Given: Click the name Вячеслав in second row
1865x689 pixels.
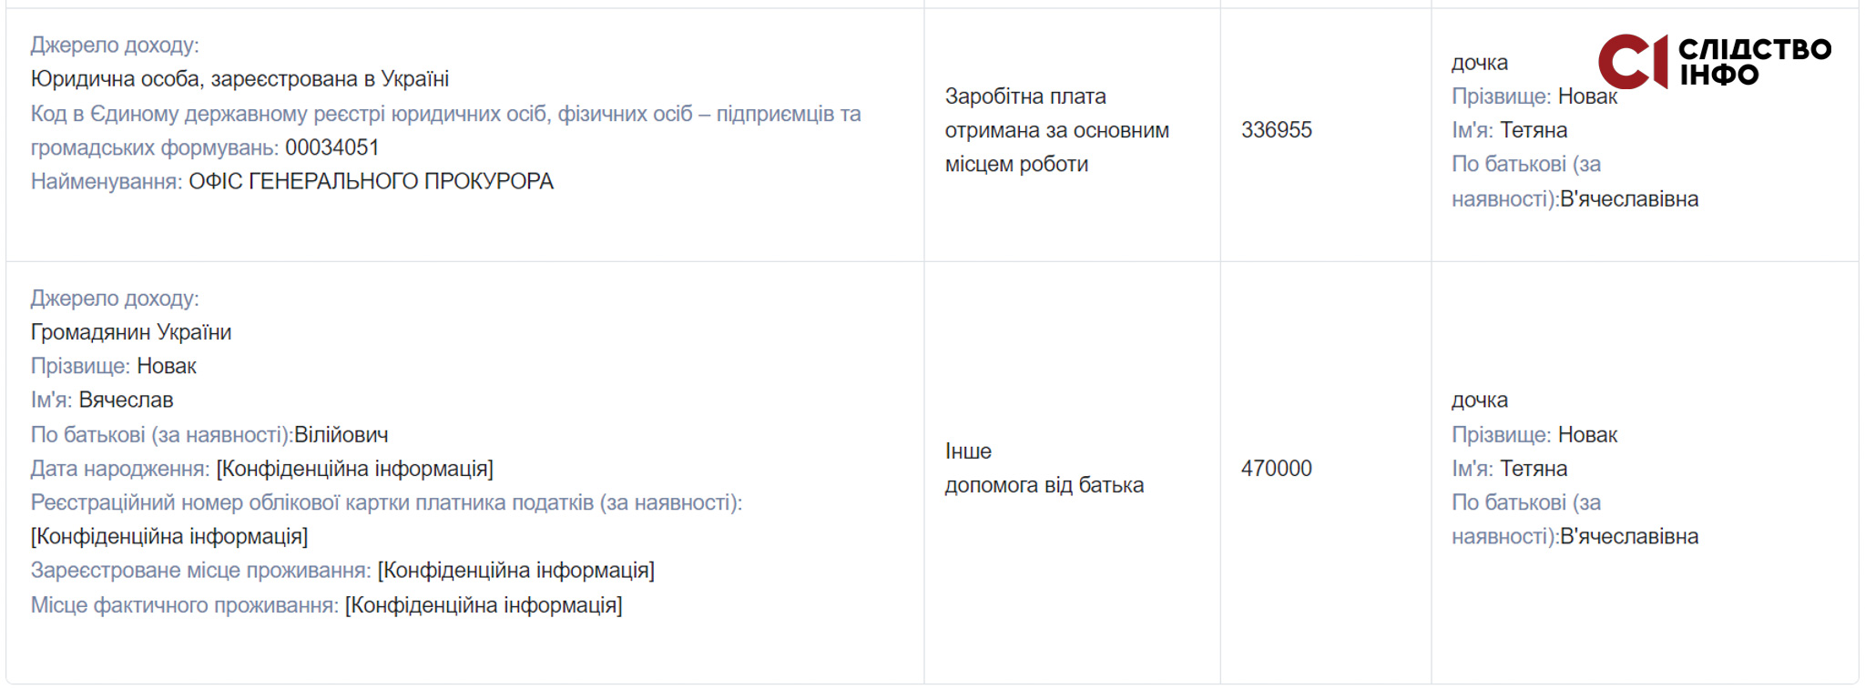Looking at the screenshot, I should 126,400.
